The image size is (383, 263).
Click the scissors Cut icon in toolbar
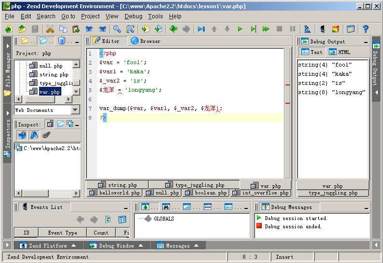pos(50,29)
